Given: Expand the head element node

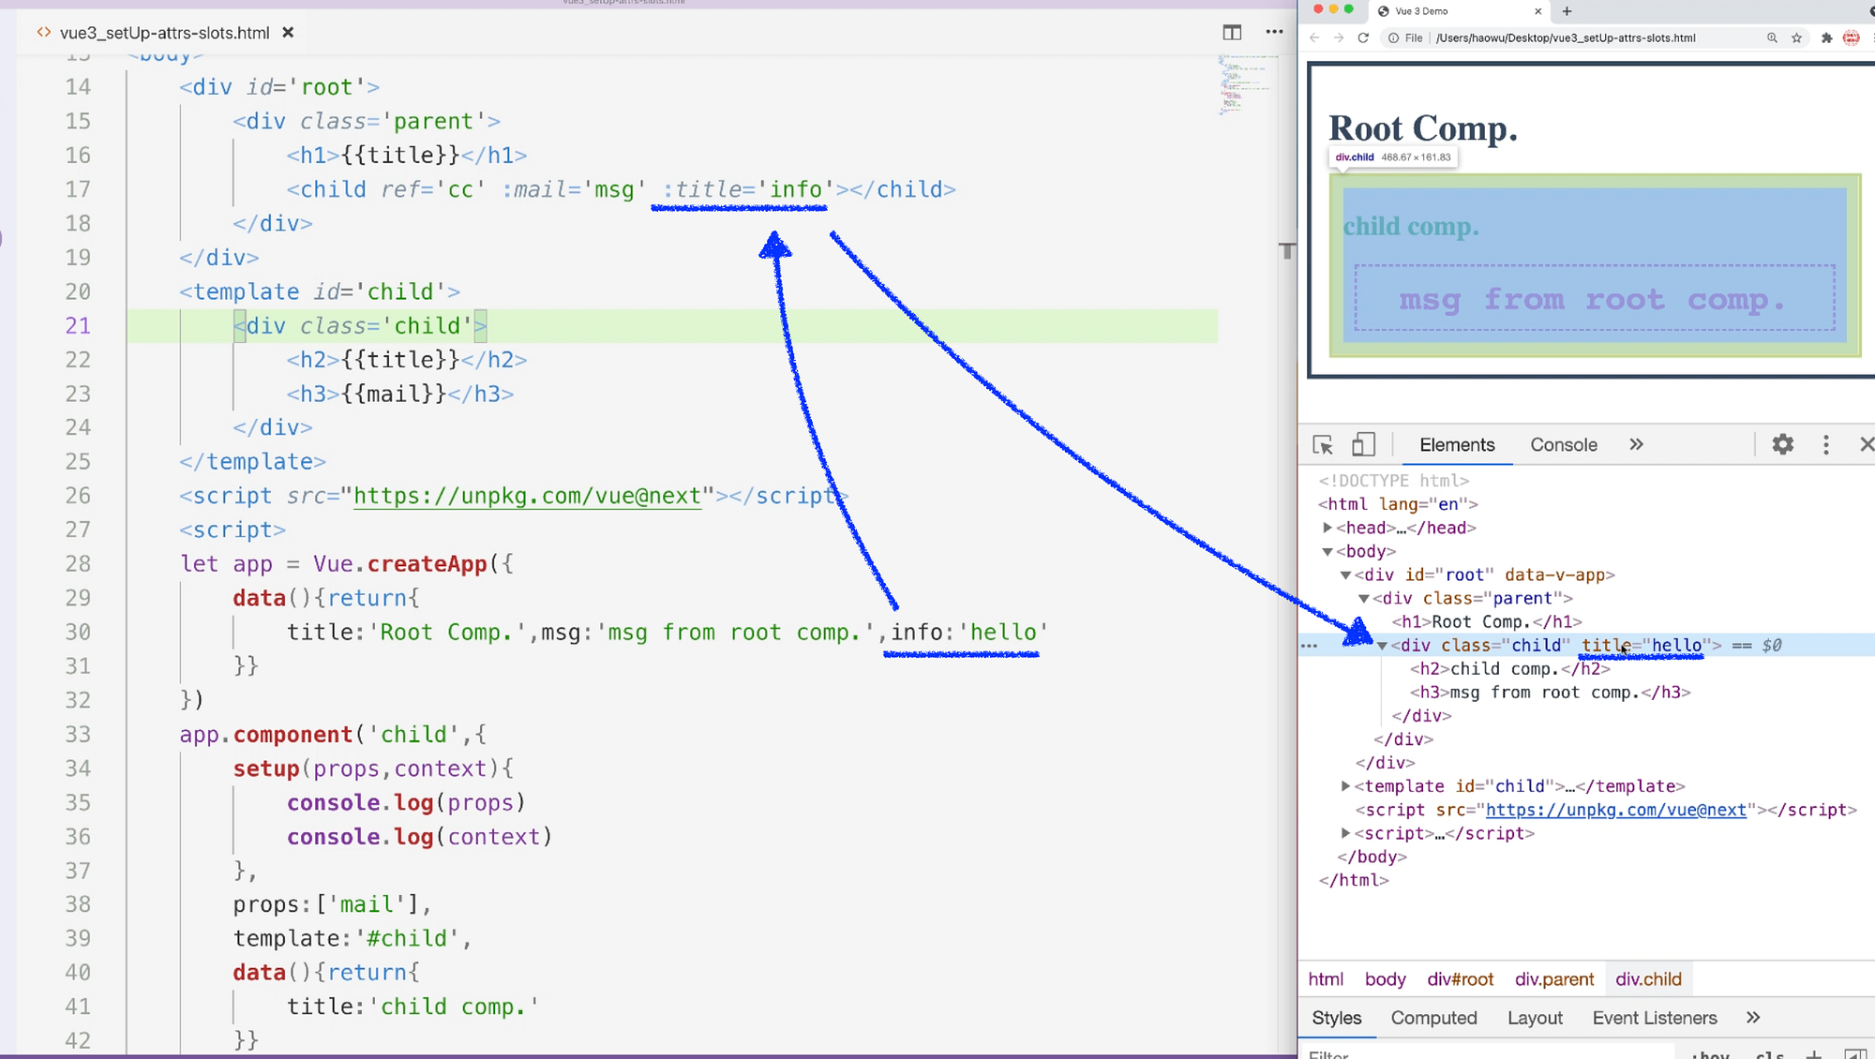Looking at the screenshot, I should click(1327, 528).
